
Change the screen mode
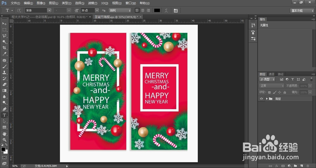coord(4,164)
